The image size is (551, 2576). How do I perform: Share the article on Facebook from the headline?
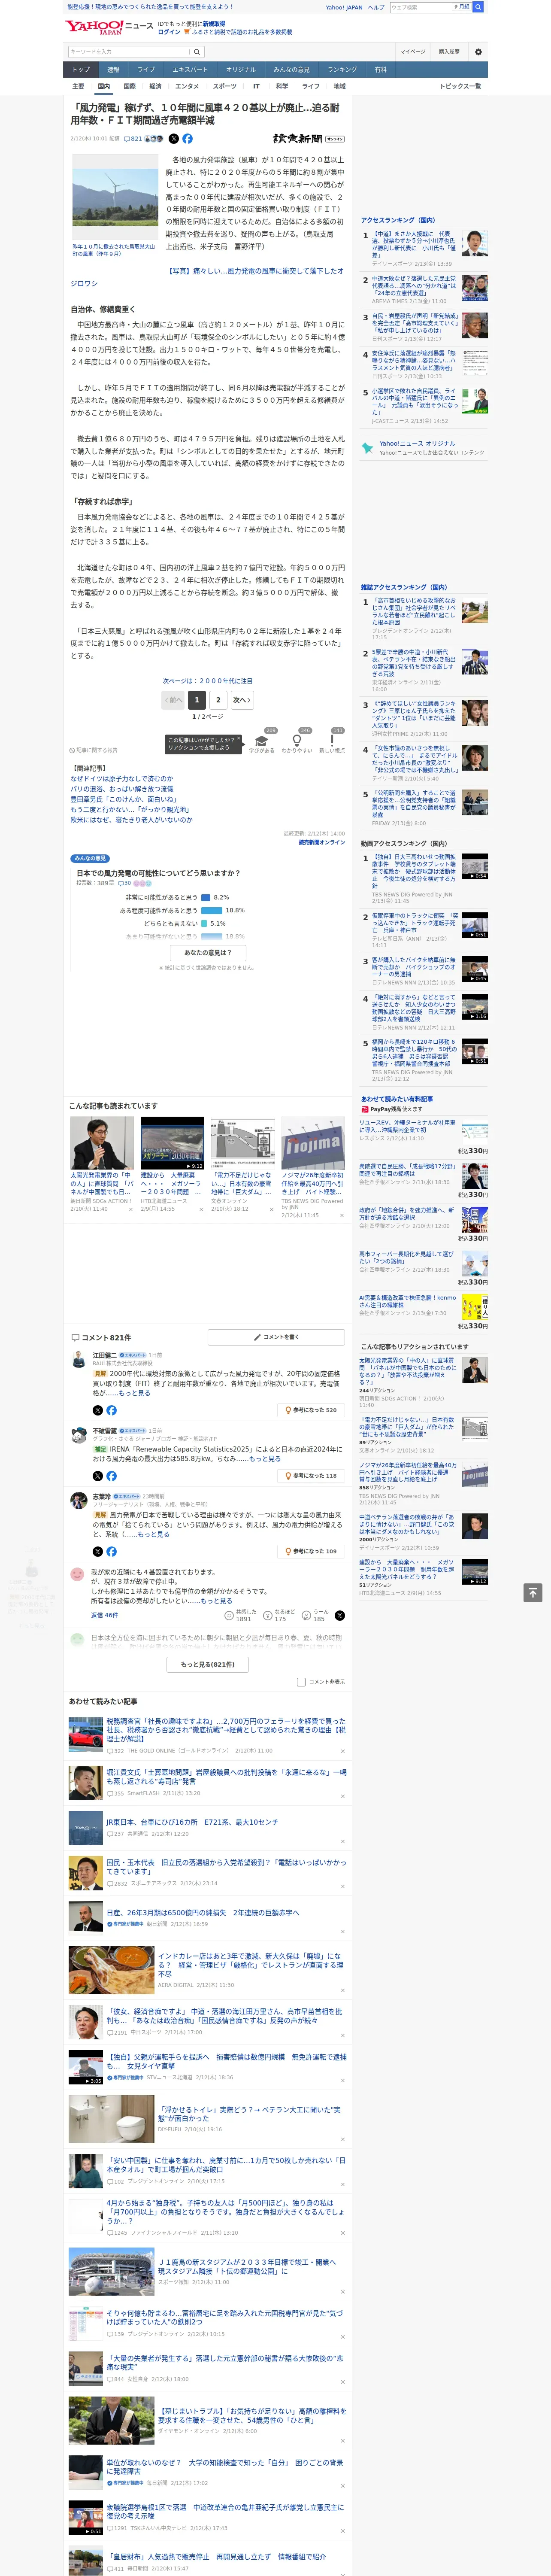[187, 139]
